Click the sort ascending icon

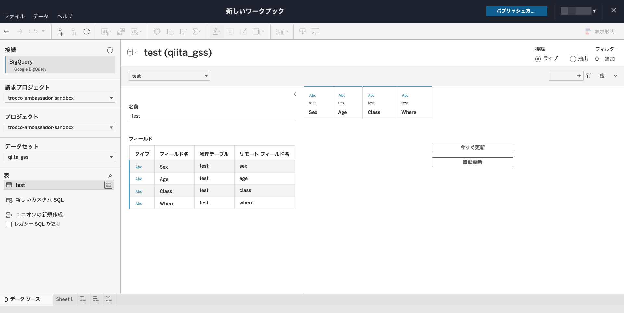[170, 31]
